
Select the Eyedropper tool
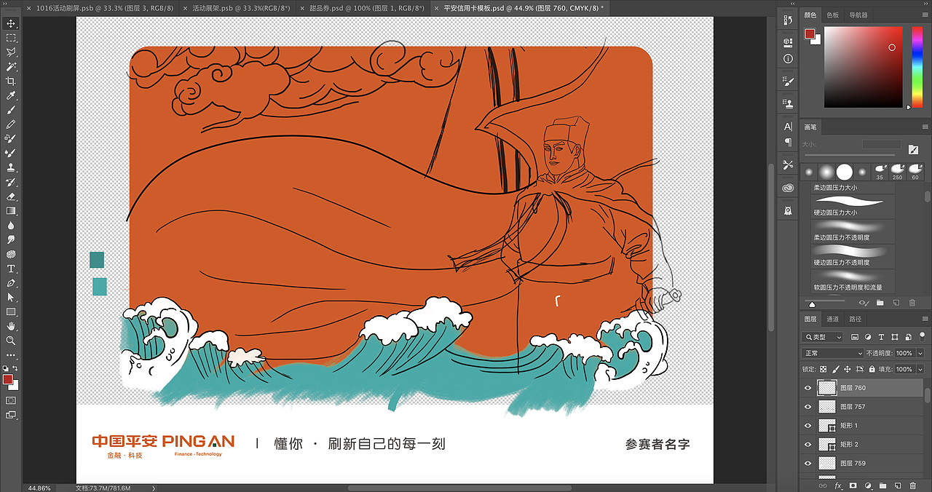[x=11, y=95]
